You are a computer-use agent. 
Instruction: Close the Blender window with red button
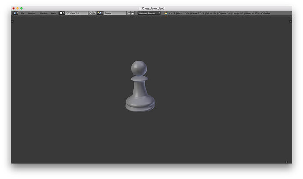[x=14, y=8]
